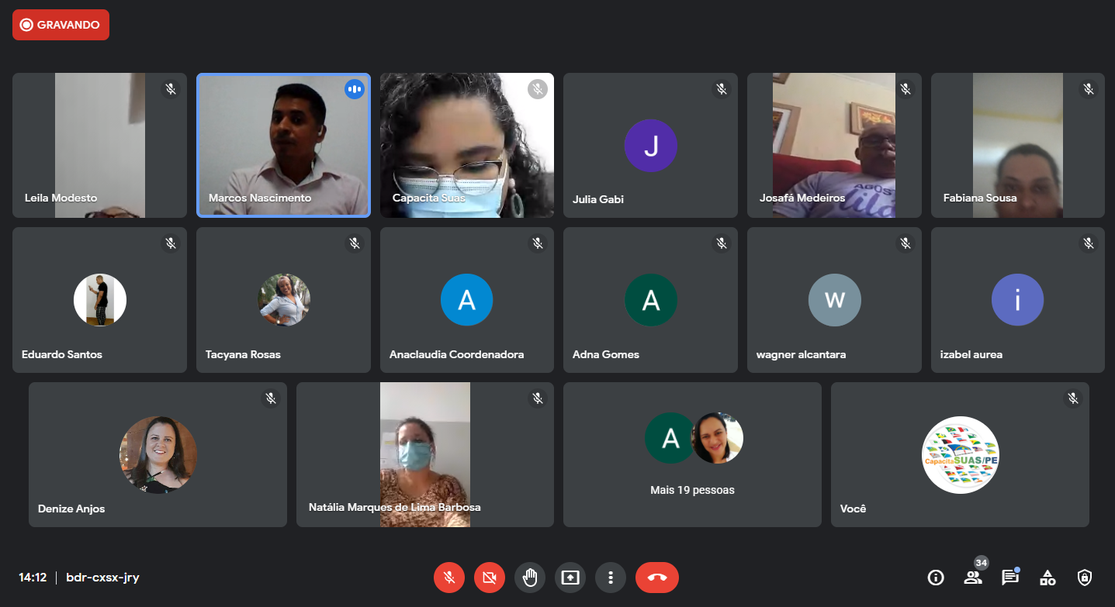Open host controls lock shield icon
Image resolution: width=1115 pixels, height=607 pixels.
tap(1085, 578)
